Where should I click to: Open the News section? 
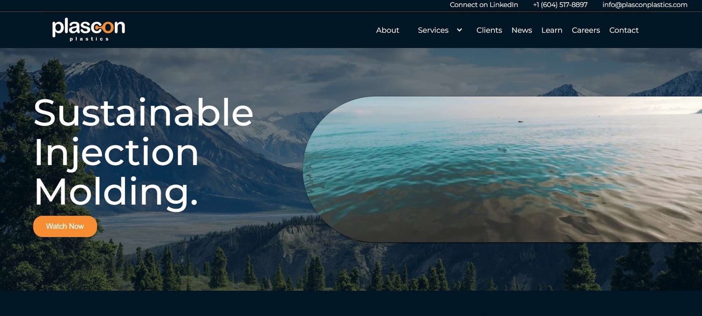[x=522, y=30]
